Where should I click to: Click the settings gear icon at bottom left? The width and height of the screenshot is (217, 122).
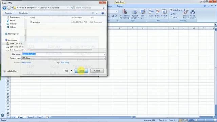click(x=2, y=115)
